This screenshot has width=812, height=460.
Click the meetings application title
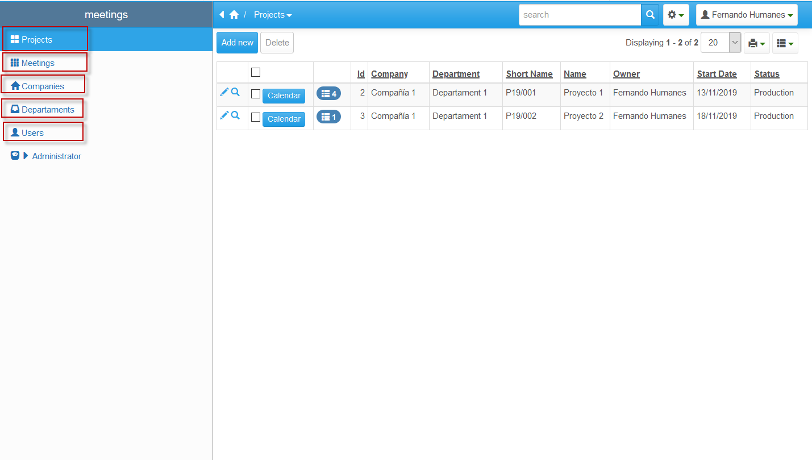click(x=106, y=15)
